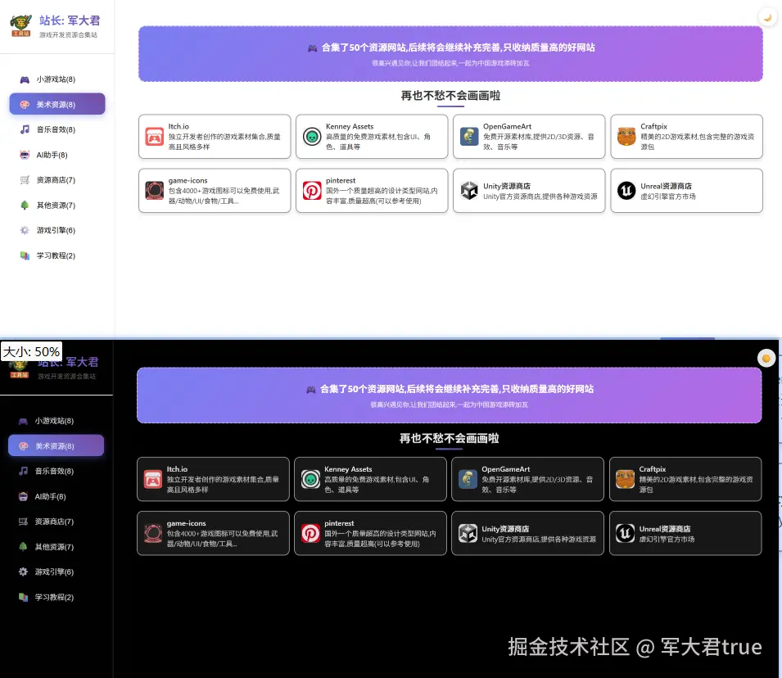Viewport: 782px width, 678px height.
Task: Open AI助手(8) in the dark sidebar
Action: click(56, 496)
